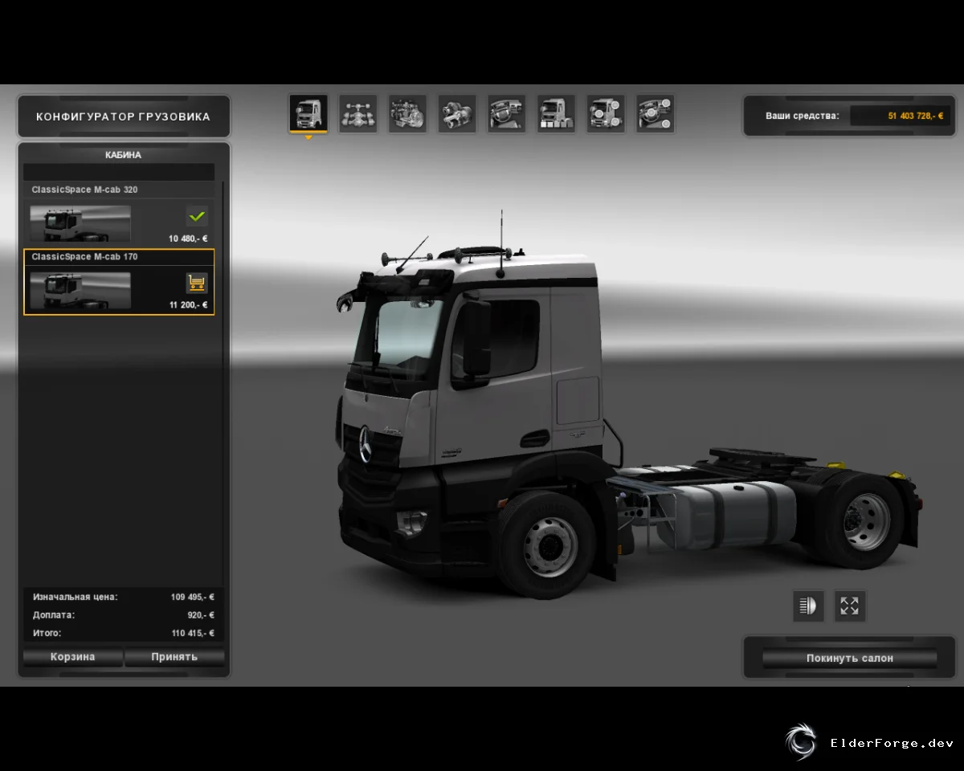This screenshot has width=964, height=771.
Task: Click the ClassicSpace M-cab 320 title
Action: (x=84, y=190)
